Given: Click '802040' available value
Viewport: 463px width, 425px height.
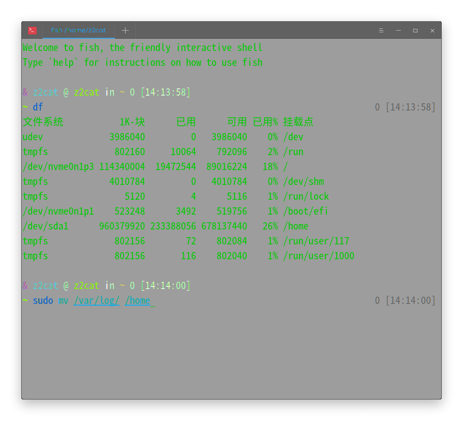Looking at the screenshot, I should [x=232, y=256].
